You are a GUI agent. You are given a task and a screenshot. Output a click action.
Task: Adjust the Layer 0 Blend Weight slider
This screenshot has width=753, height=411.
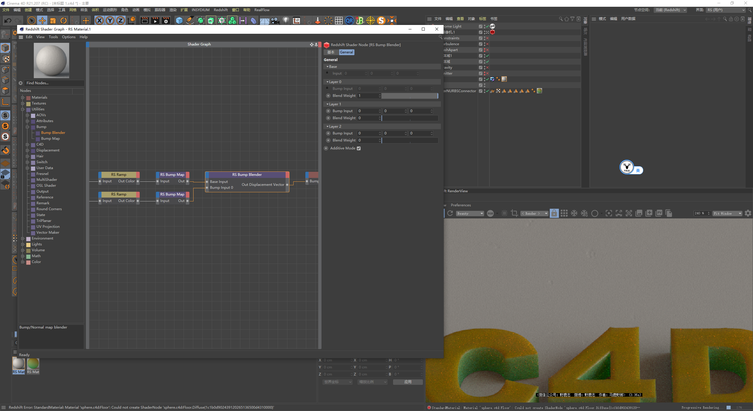(409, 96)
